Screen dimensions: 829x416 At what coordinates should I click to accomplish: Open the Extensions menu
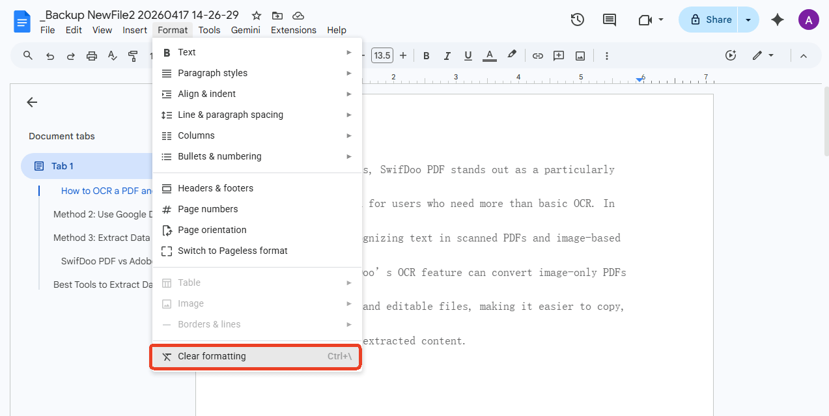[x=293, y=30]
